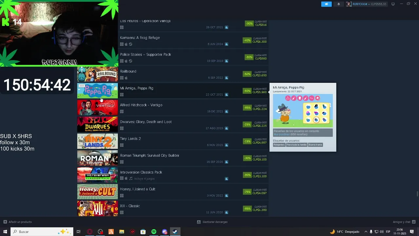
Task: Click the Buscar taskbar search field
Action: tap(42, 232)
